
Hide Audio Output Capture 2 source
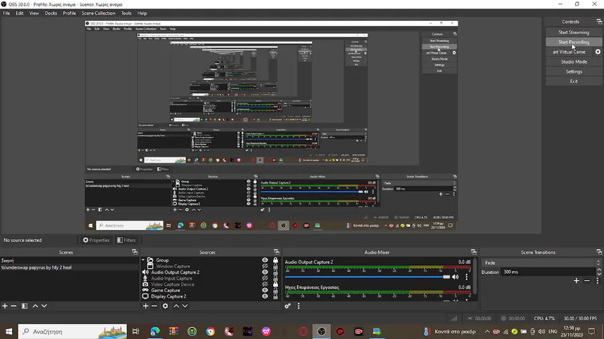(265, 272)
